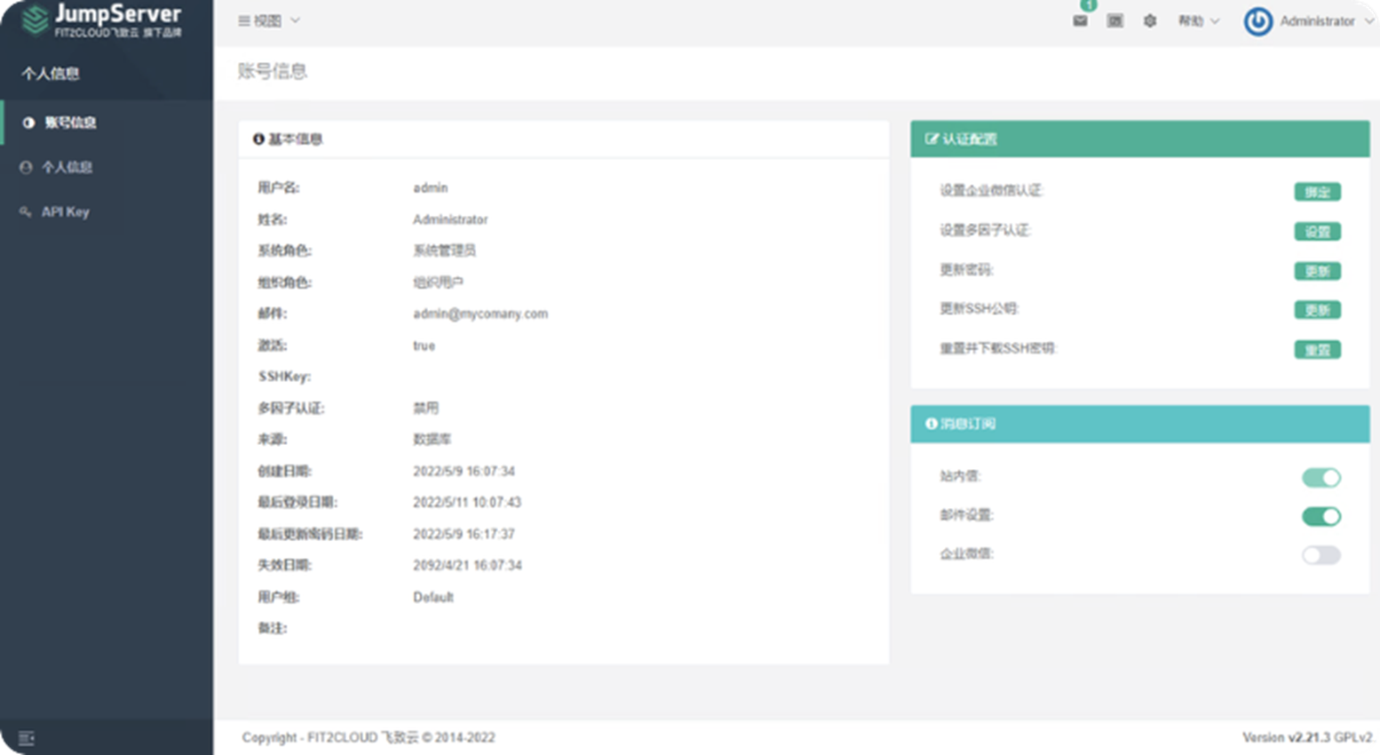
Task: Click the Version v2.21.3 footer text
Action: coord(1307,737)
